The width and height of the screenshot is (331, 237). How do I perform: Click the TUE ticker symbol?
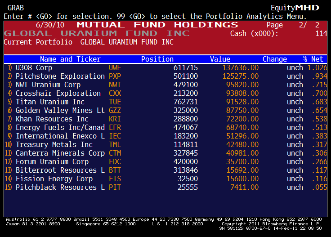115,102
